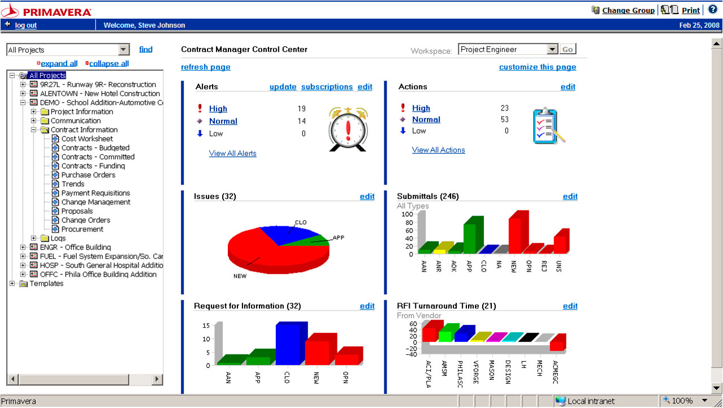Expand the Logs folder node

click(34, 238)
